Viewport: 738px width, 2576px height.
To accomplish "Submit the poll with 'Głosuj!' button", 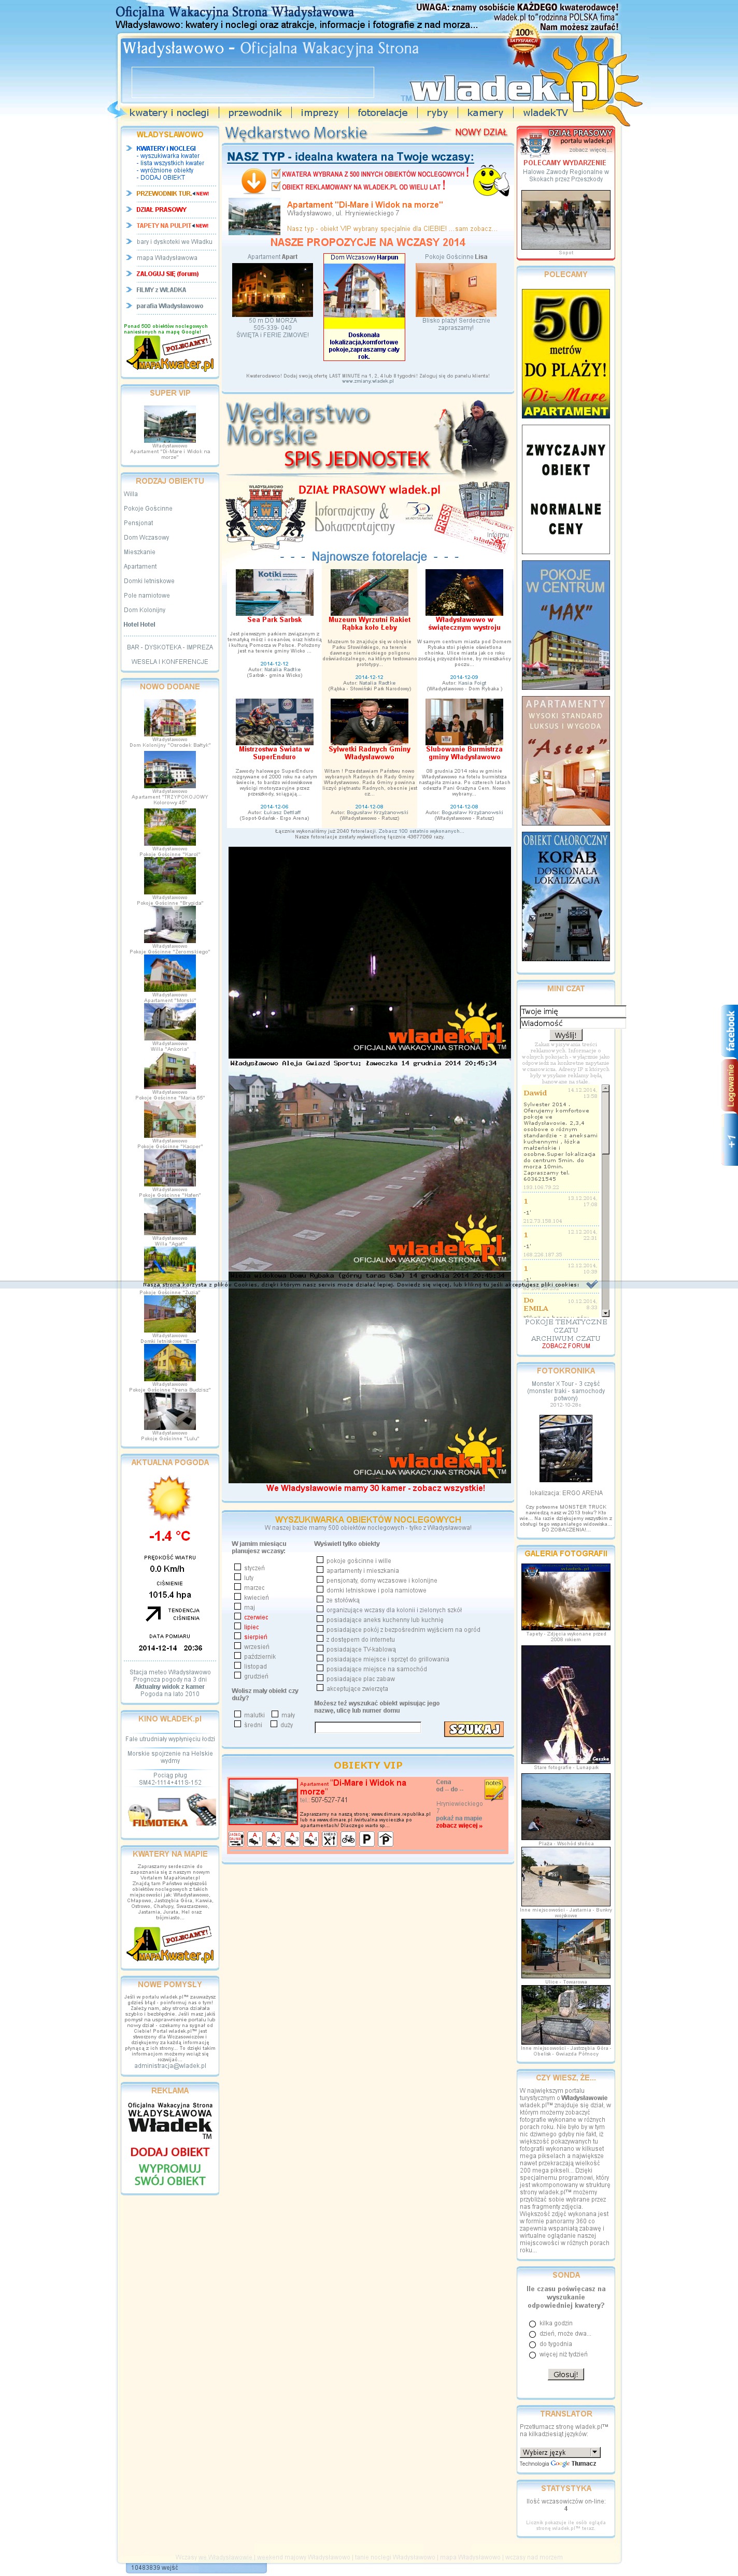I will 566,2374.
